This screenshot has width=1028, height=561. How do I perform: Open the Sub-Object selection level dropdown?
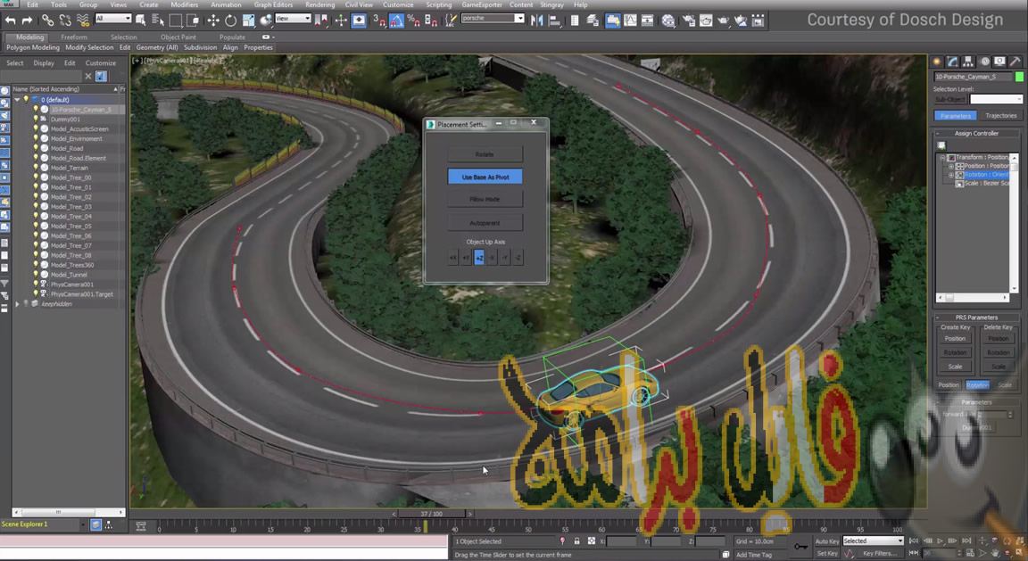tap(996, 99)
